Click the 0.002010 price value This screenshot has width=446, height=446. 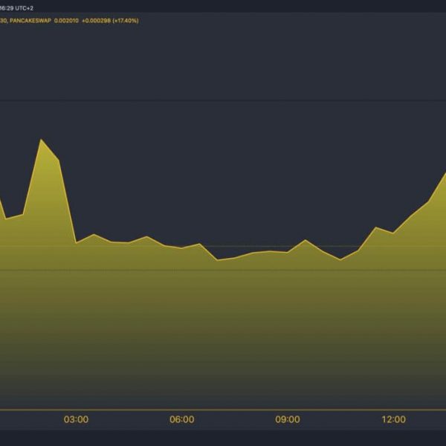pos(66,21)
